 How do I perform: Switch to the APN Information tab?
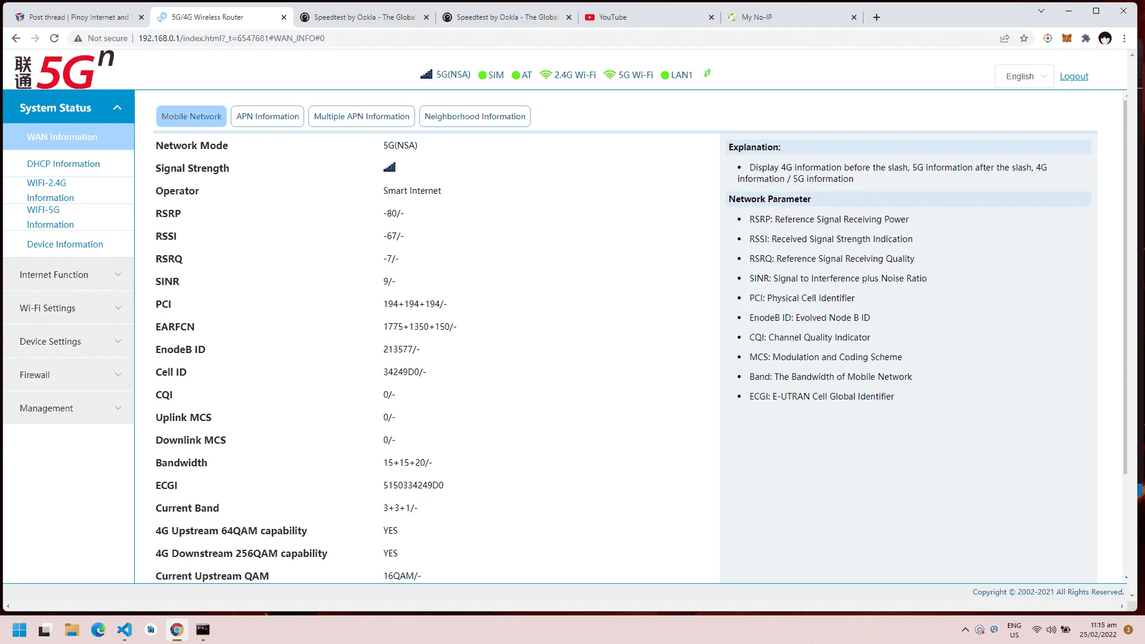click(x=268, y=116)
